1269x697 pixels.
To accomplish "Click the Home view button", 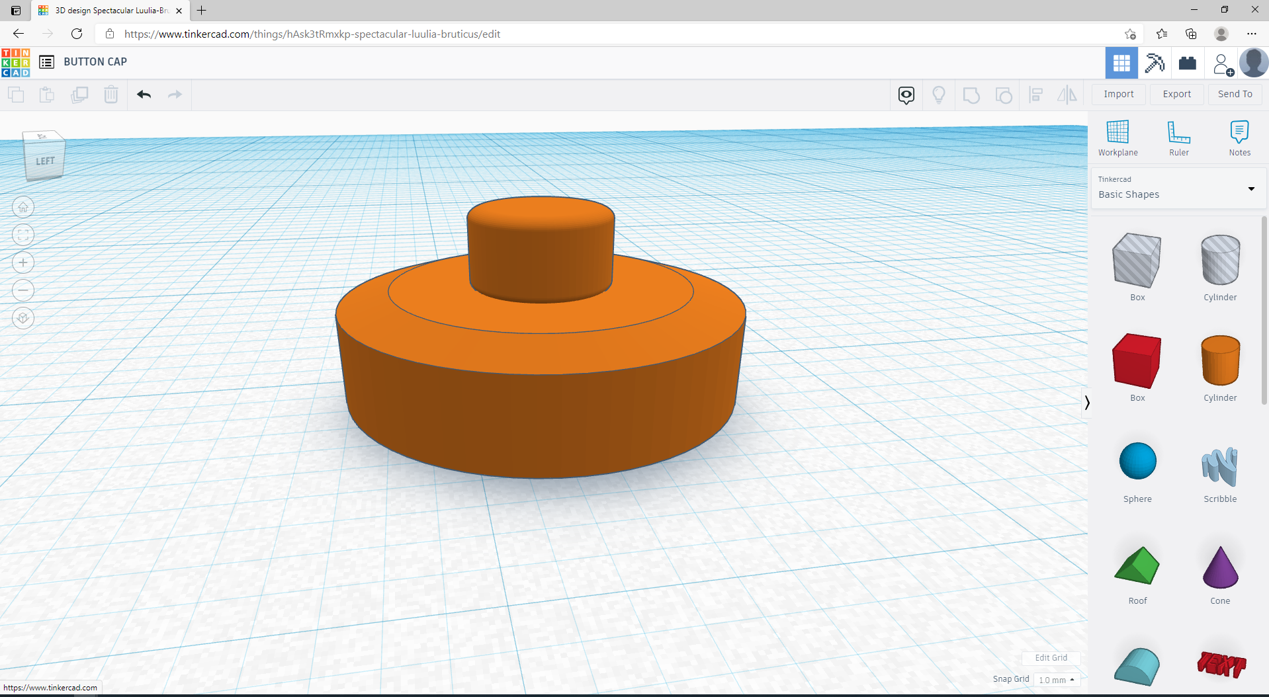I will tap(23, 207).
